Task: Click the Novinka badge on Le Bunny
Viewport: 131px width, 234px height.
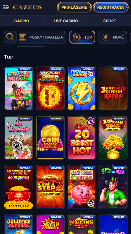Action: click(25, 119)
